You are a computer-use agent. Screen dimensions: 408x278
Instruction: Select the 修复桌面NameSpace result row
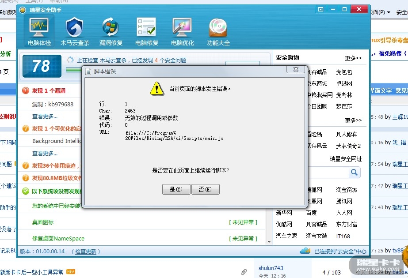[x=142, y=238]
